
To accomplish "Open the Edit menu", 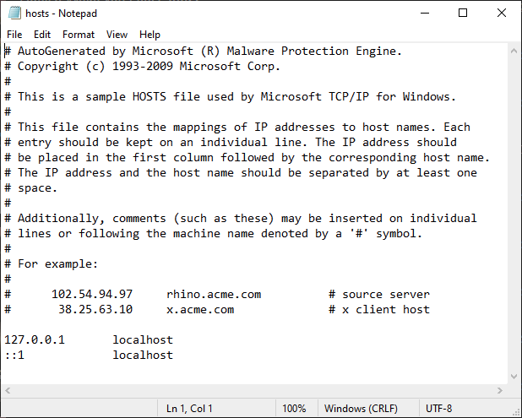I will coord(42,35).
